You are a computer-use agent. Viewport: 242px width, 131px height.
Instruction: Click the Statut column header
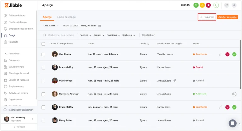196,44
